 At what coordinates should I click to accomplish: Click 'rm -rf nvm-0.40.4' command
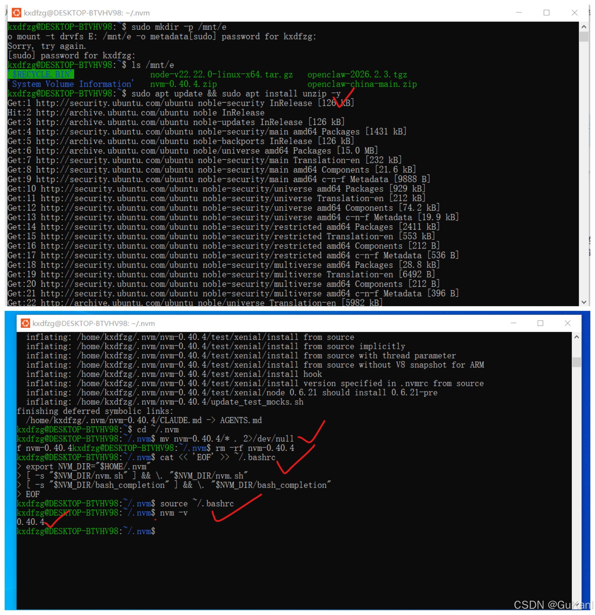(255, 448)
